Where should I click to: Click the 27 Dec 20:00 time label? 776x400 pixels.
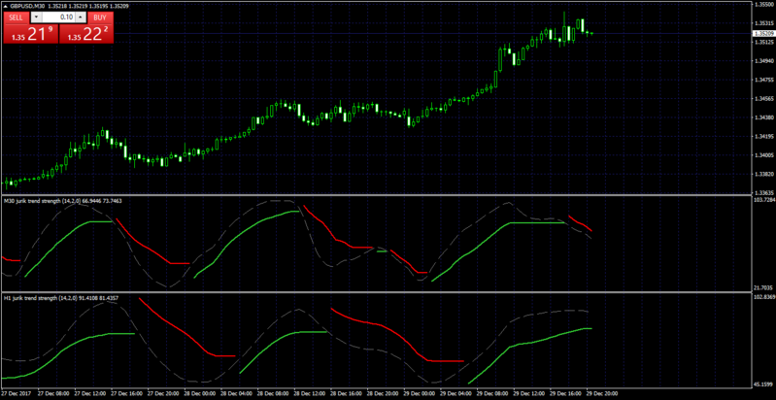(x=161, y=394)
